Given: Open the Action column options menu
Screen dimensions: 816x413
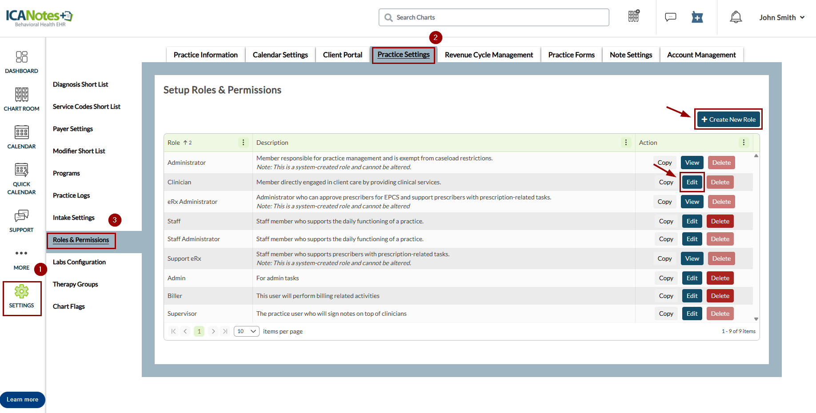Looking at the screenshot, I should coord(744,143).
